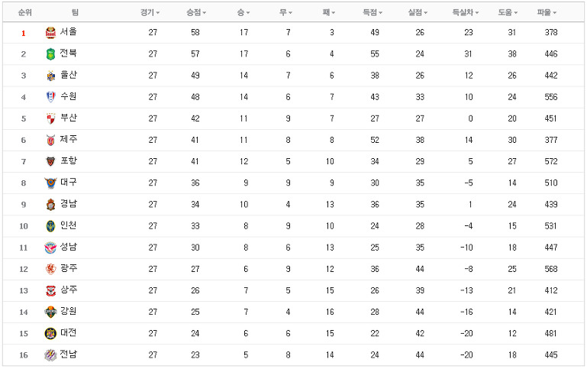The image size is (587, 369).
Task: Click the 전남 team emblem icon
Action: 50,354
